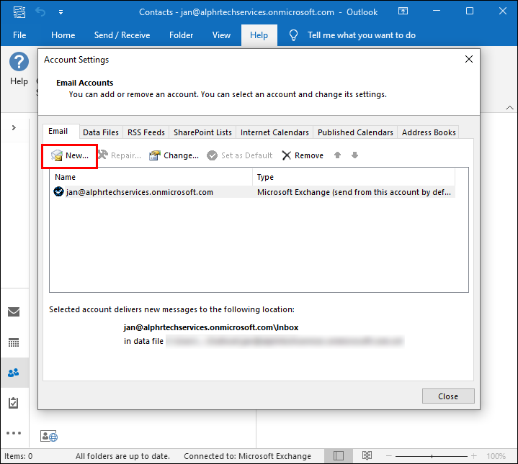Open the Internet Calendars tab
Screen dimensions: 518x464
274,132
